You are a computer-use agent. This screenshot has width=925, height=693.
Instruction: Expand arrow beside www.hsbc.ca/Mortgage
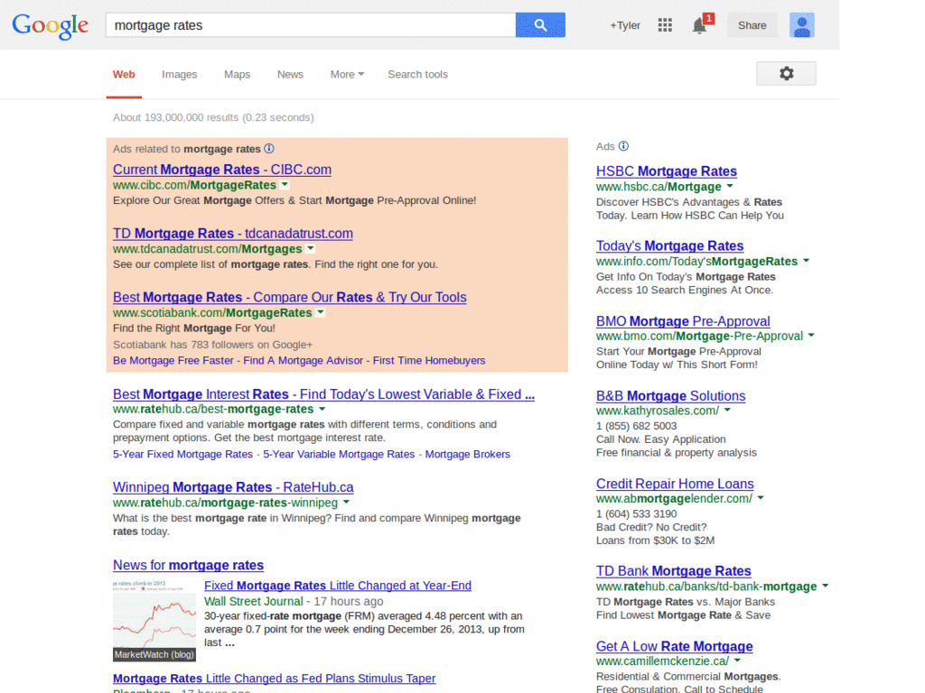click(x=730, y=186)
